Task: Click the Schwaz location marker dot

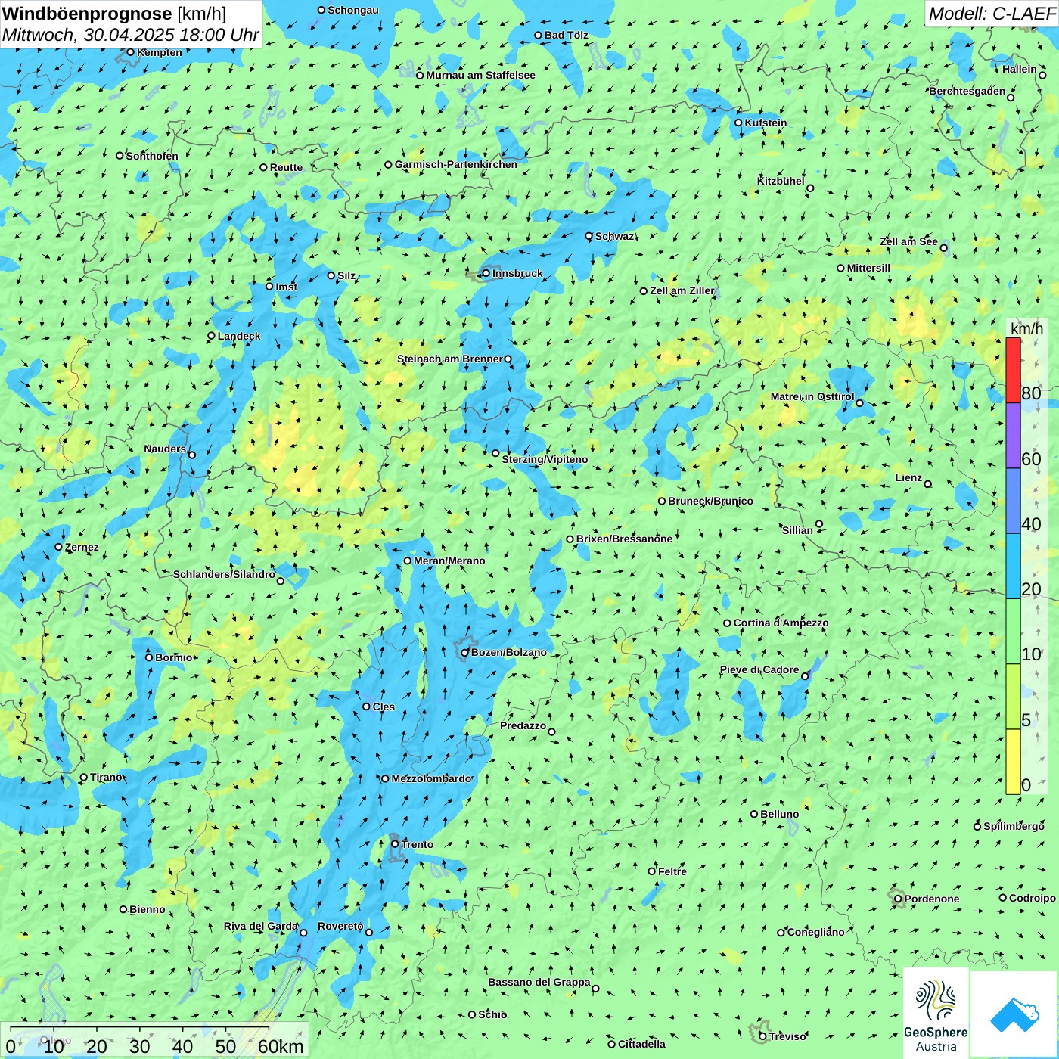Action: [x=589, y=236]
